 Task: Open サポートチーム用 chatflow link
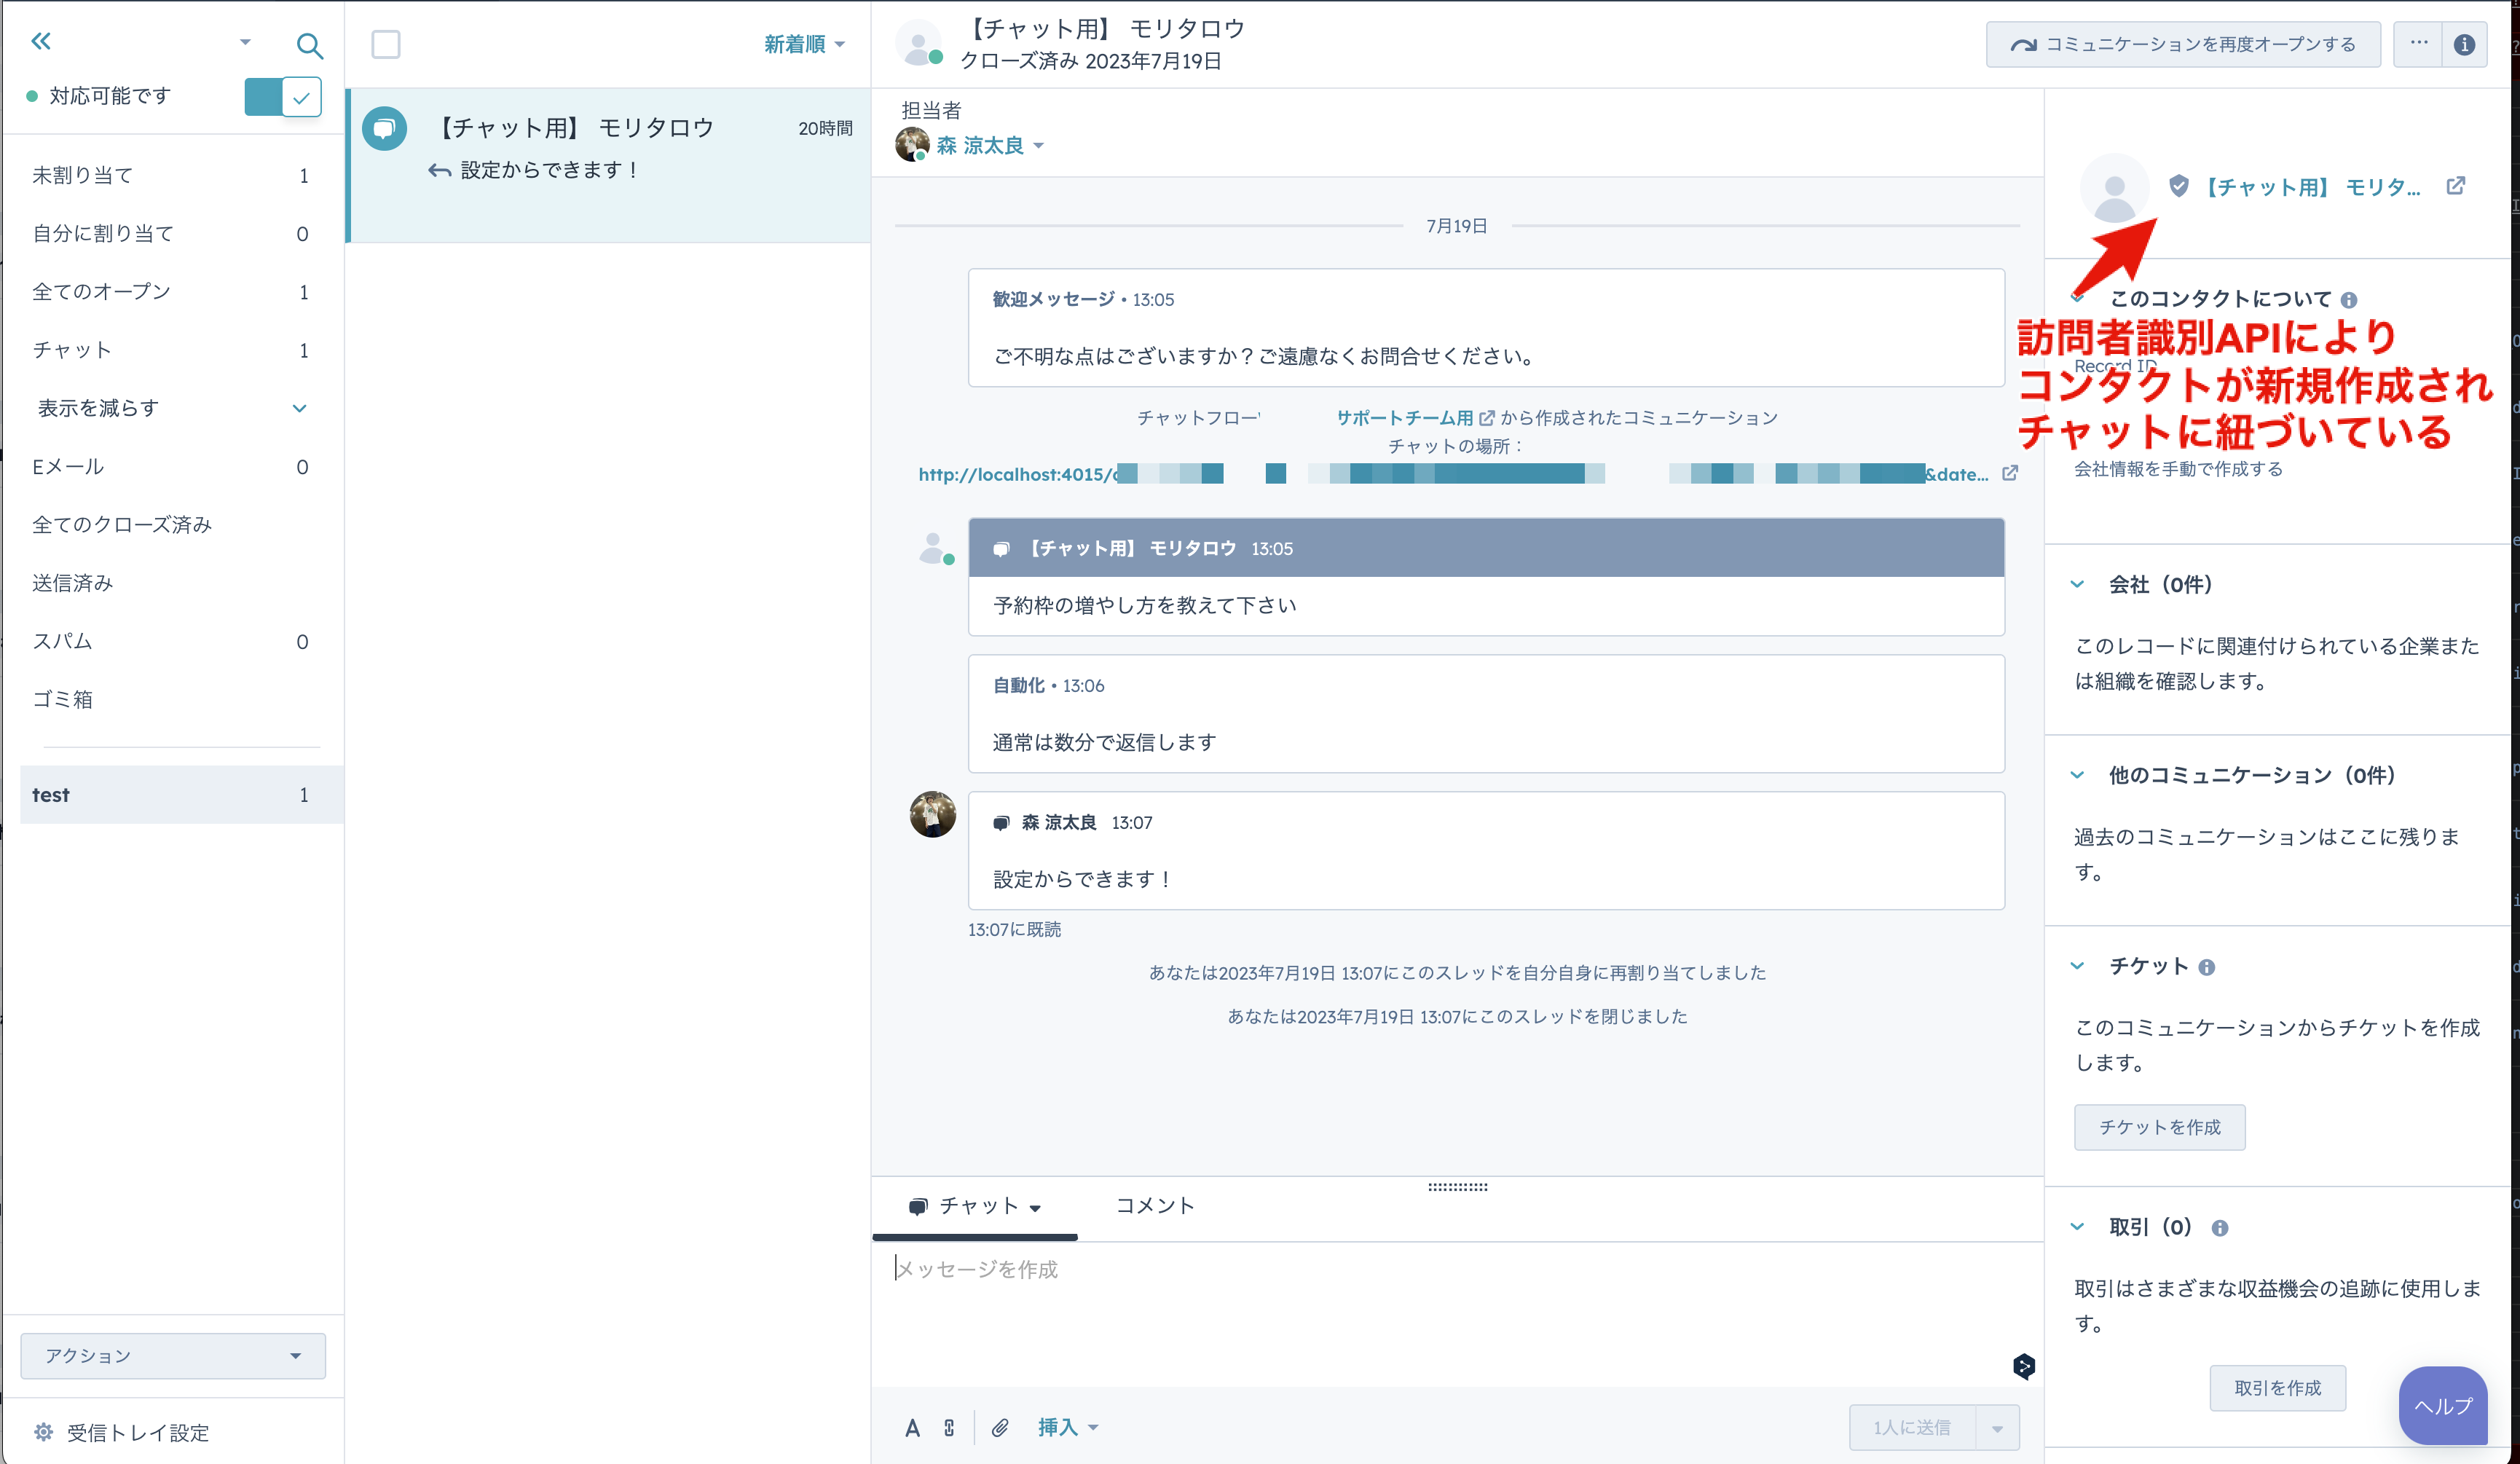click(1404, 418)
